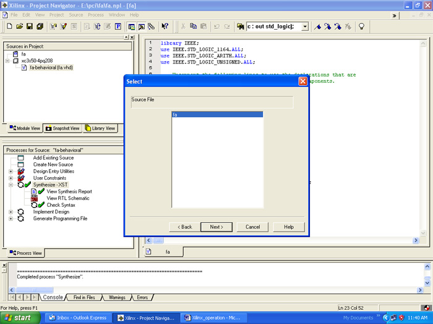Switch to Snapshot View tab

click(x=62, y=128)
